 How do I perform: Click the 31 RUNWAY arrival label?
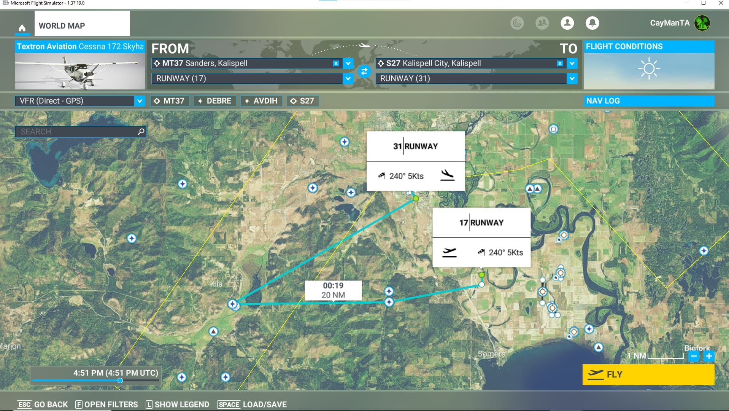pos(416,146)
